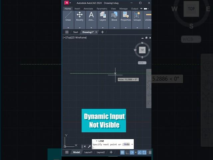Toggle object snap in status bar
This screenshot has width=213, height=160.
point(144,153)
